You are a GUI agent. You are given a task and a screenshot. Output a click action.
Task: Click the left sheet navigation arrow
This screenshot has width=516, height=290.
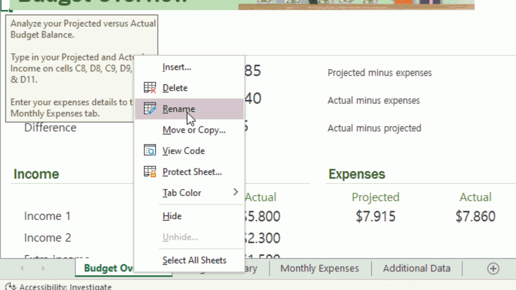[22, 268]
